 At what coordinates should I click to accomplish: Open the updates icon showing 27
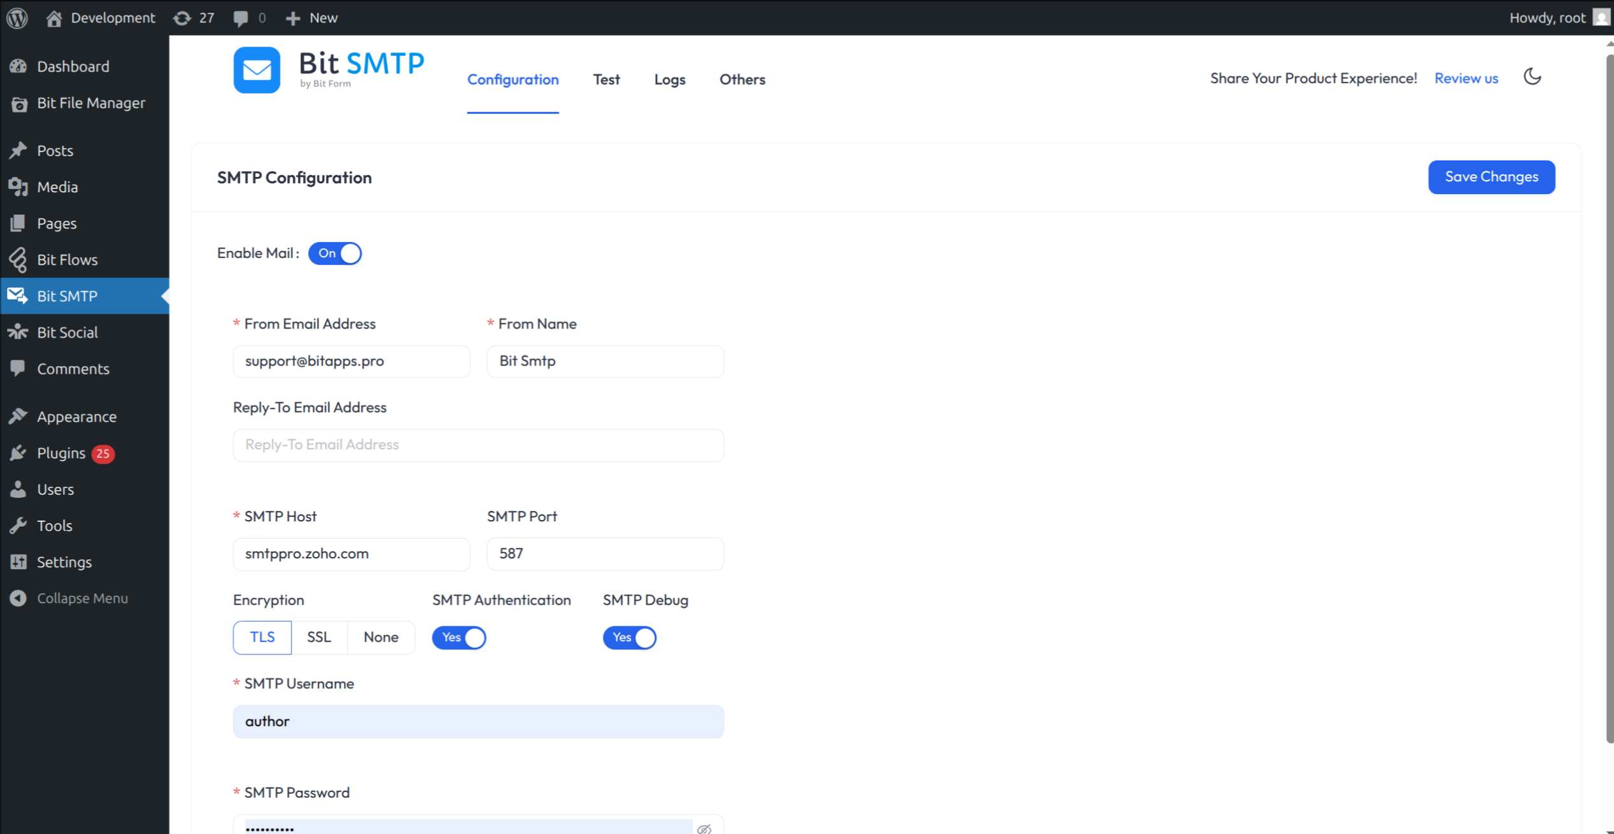coord(193,17)
